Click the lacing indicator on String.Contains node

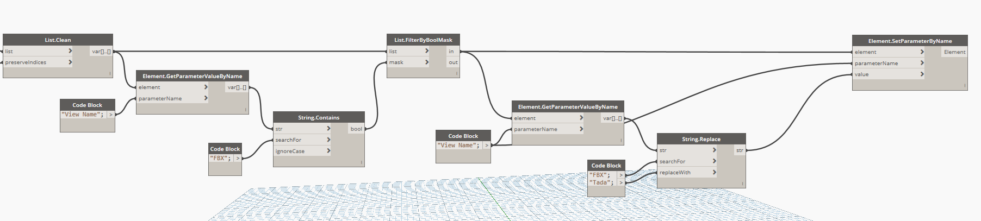(x=361, y=162)
